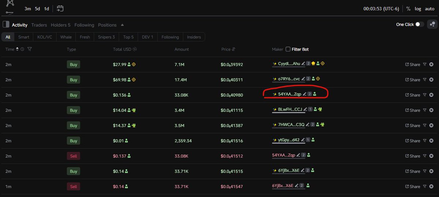Open explorer icon in the $69.98 row
Image resolution: width=439 pixels, height=197 pixels.
click(431, 80)
